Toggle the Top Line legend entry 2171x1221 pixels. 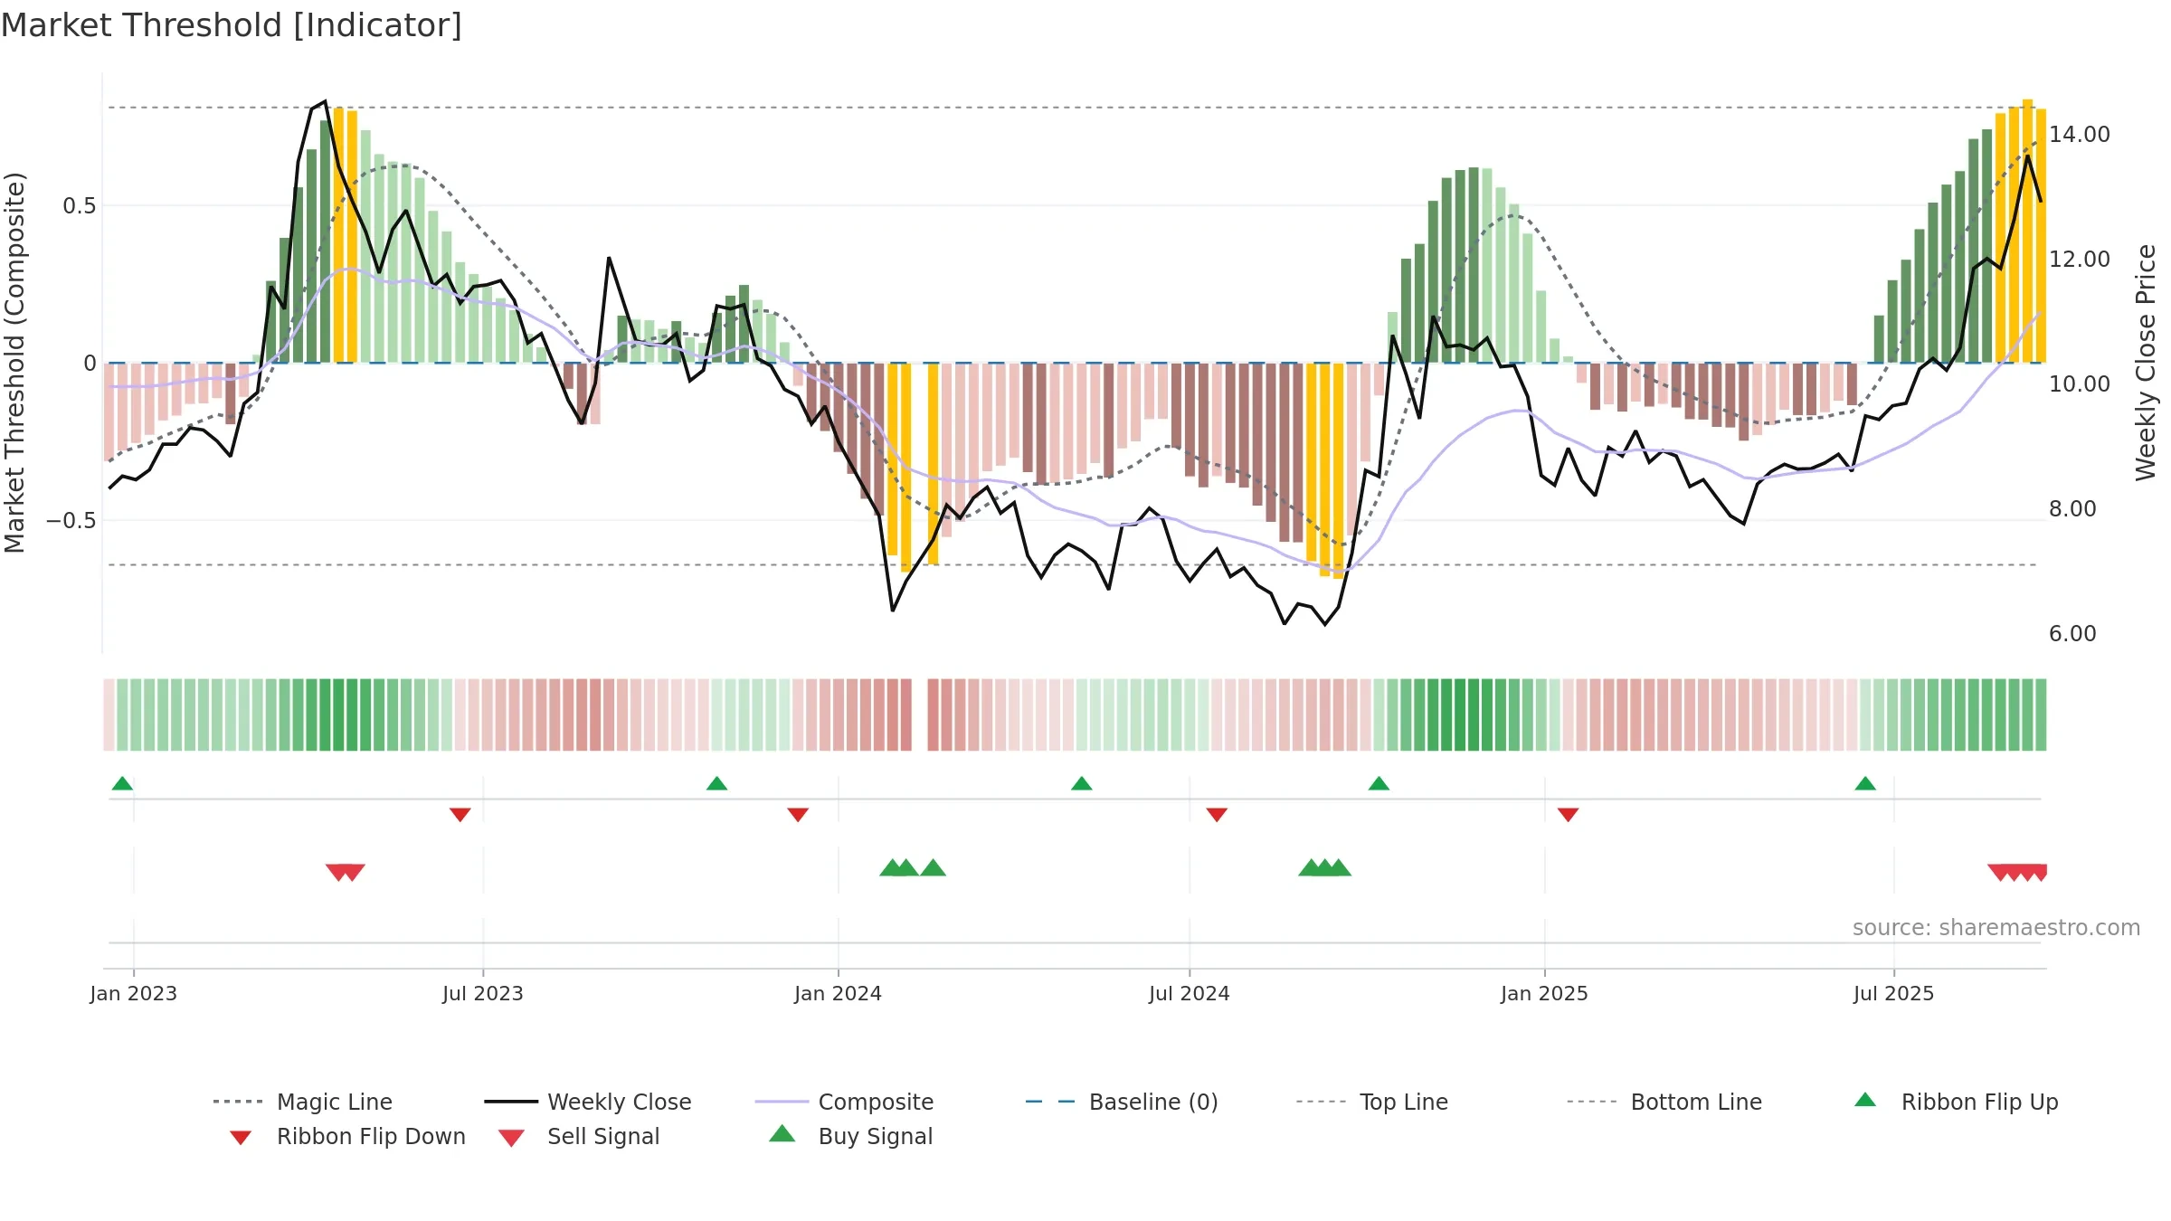1371,1102
